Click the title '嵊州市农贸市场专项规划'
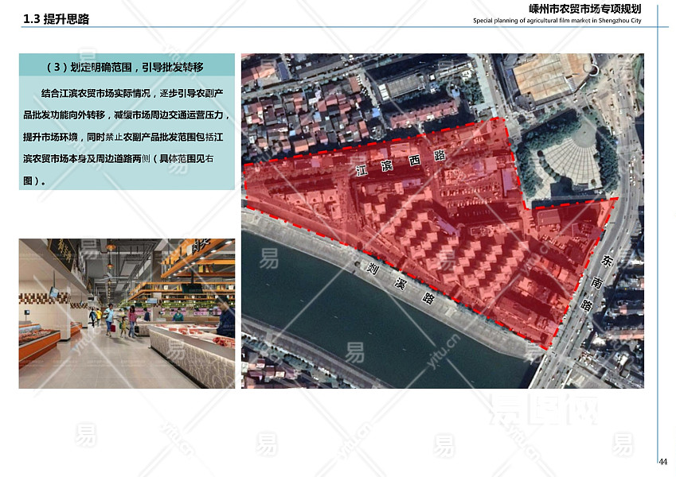Viewport: 676px width, 477px height. pyautogui.click(x=584, y=9)
